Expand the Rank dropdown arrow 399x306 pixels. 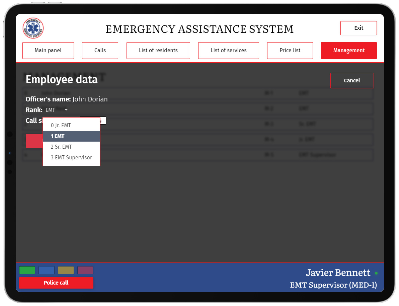pos(66,110)
